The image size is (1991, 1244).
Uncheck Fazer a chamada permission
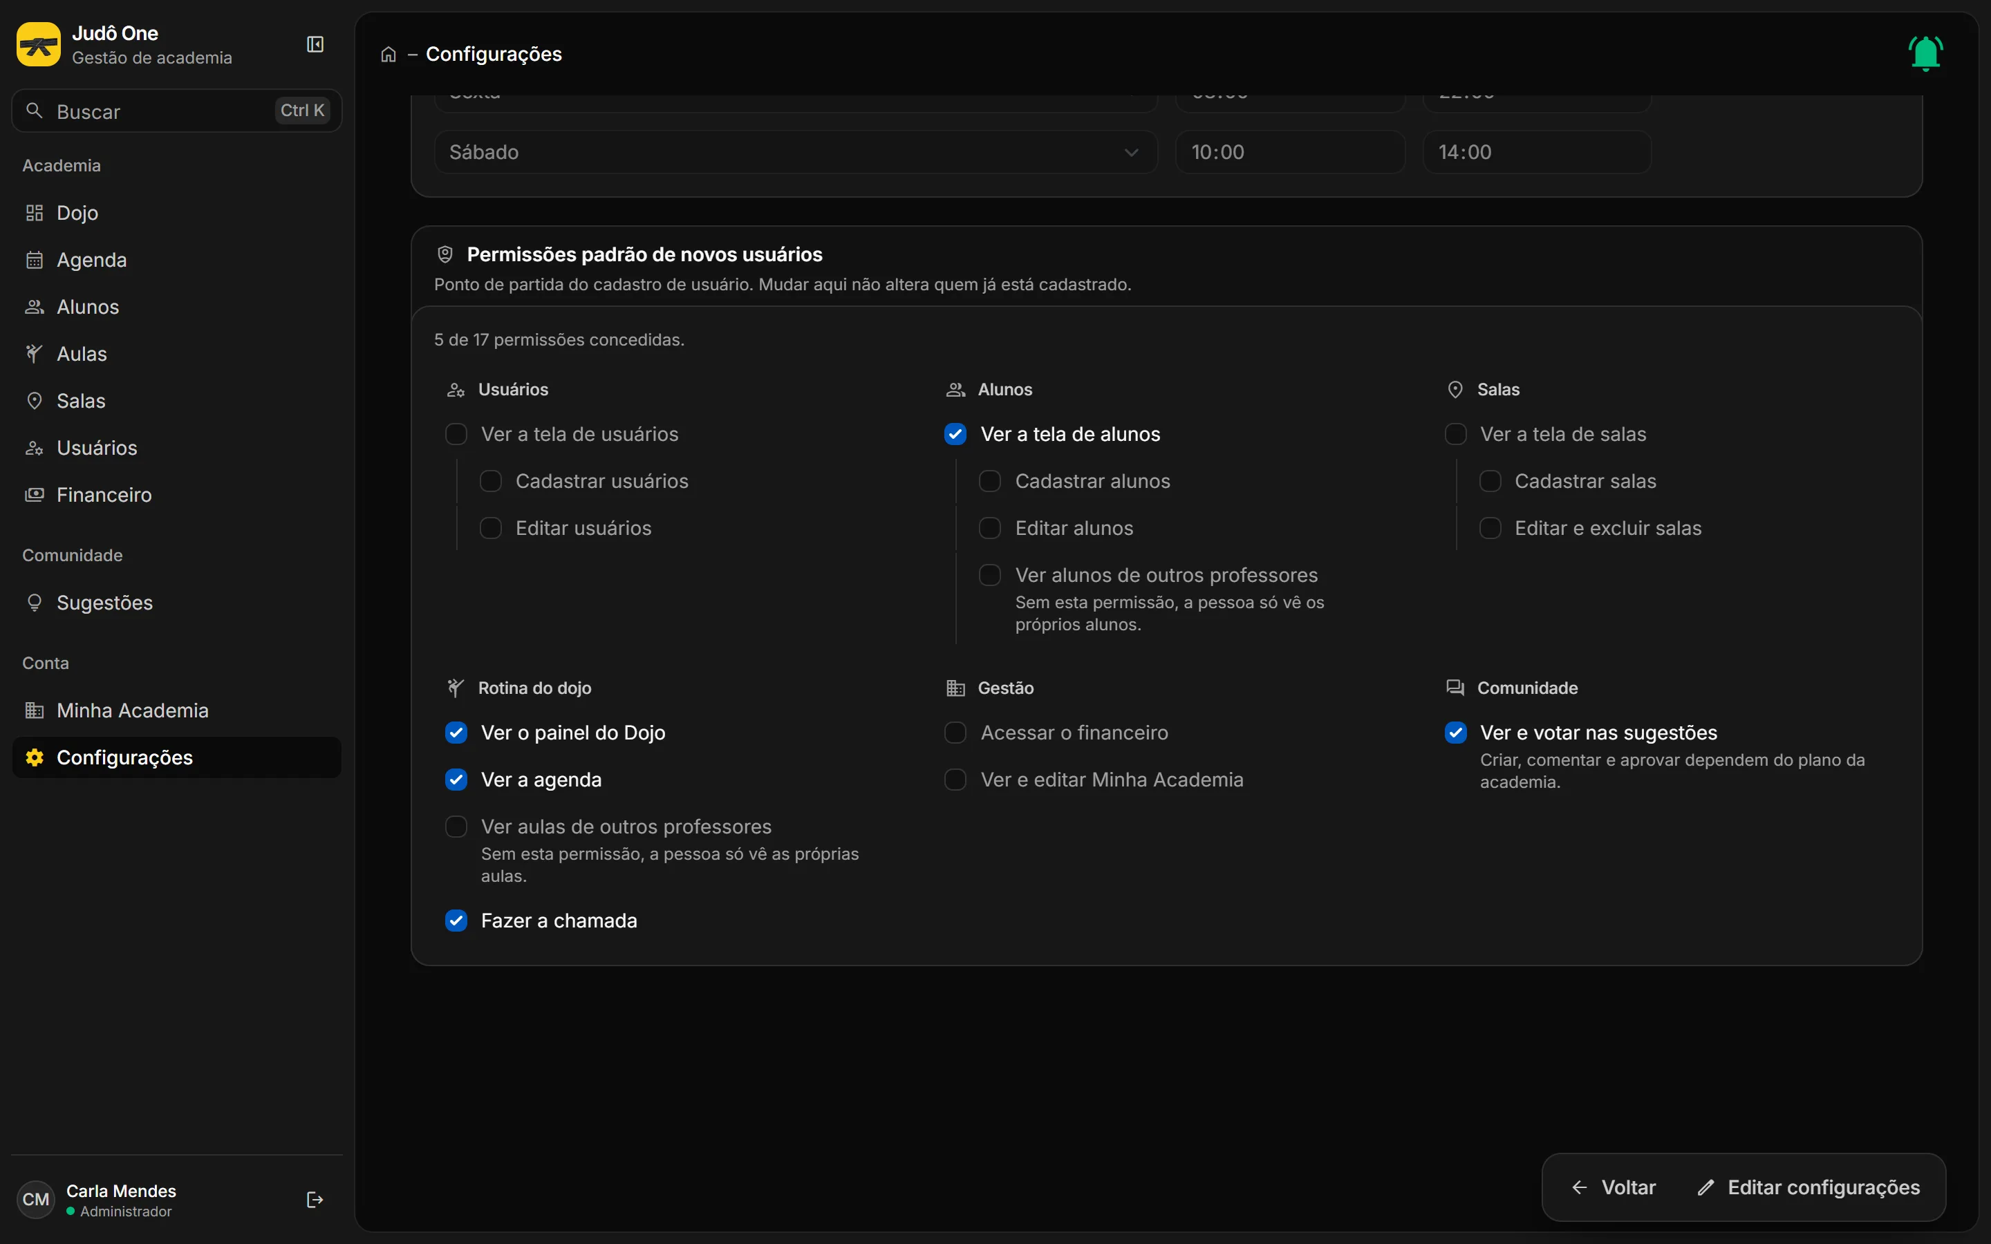click(456, 921)
